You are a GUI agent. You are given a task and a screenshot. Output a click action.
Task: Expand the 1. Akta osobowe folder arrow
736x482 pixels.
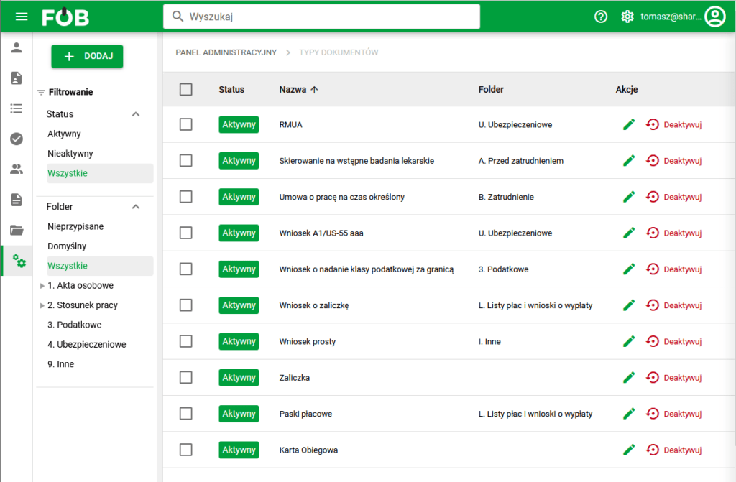(42, 286)
